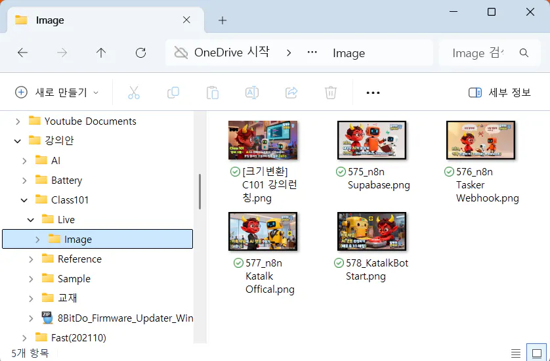Screen dimensions: 550x361
Task: Select thumbnail of 576_n8n Tasker Webhook.png
Action: point(480,140)
